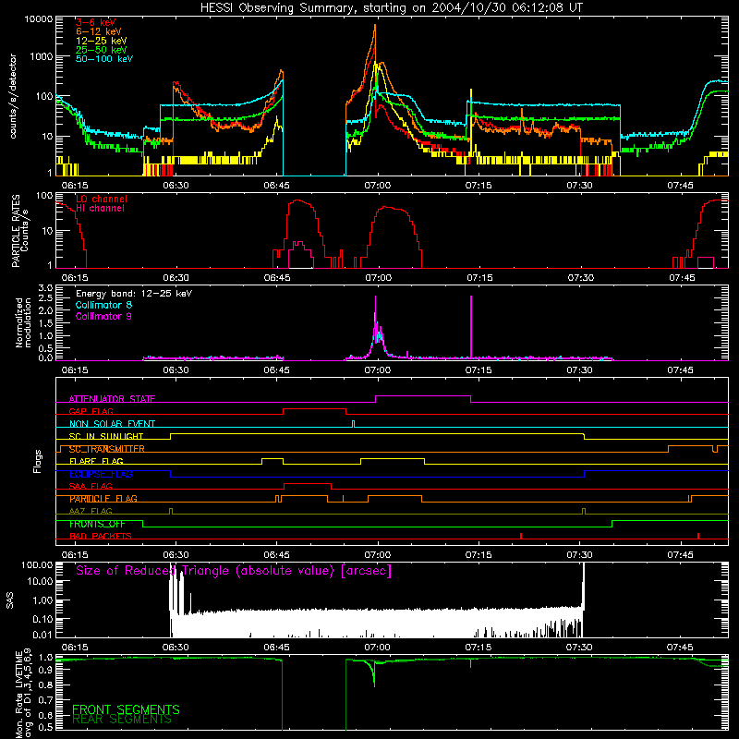Click the 'counts/s/detector' axis label
Image resolution: width=739 pixels, height=739 pixels.
click(x=13, y=96)
